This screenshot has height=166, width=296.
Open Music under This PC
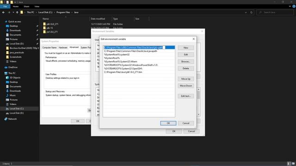(12, 95)
